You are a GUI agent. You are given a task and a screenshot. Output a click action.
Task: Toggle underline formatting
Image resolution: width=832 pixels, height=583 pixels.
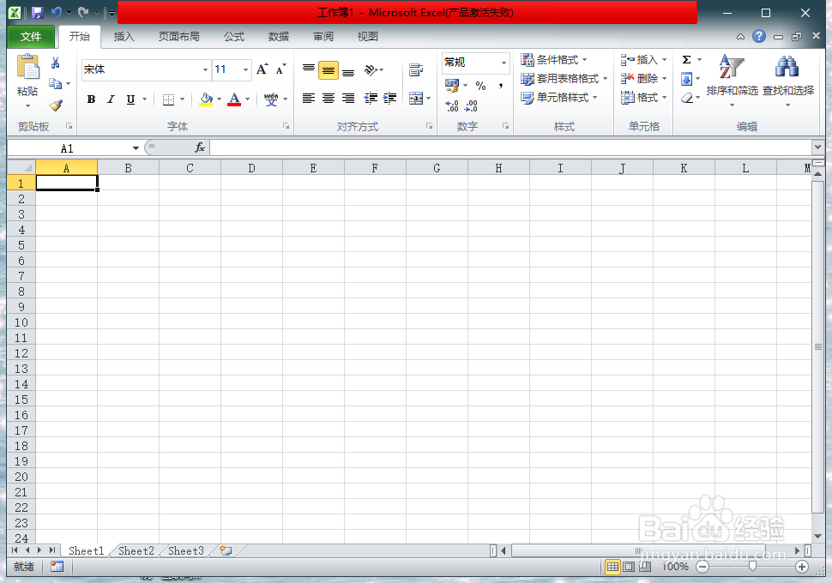(130, 99)
